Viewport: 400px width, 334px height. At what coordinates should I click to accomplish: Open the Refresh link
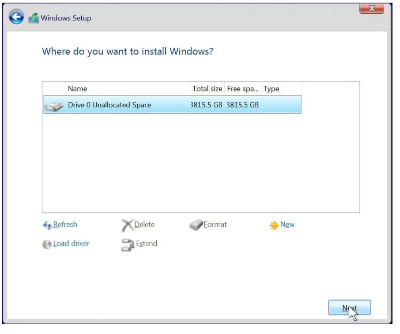(x=64, y=224)
